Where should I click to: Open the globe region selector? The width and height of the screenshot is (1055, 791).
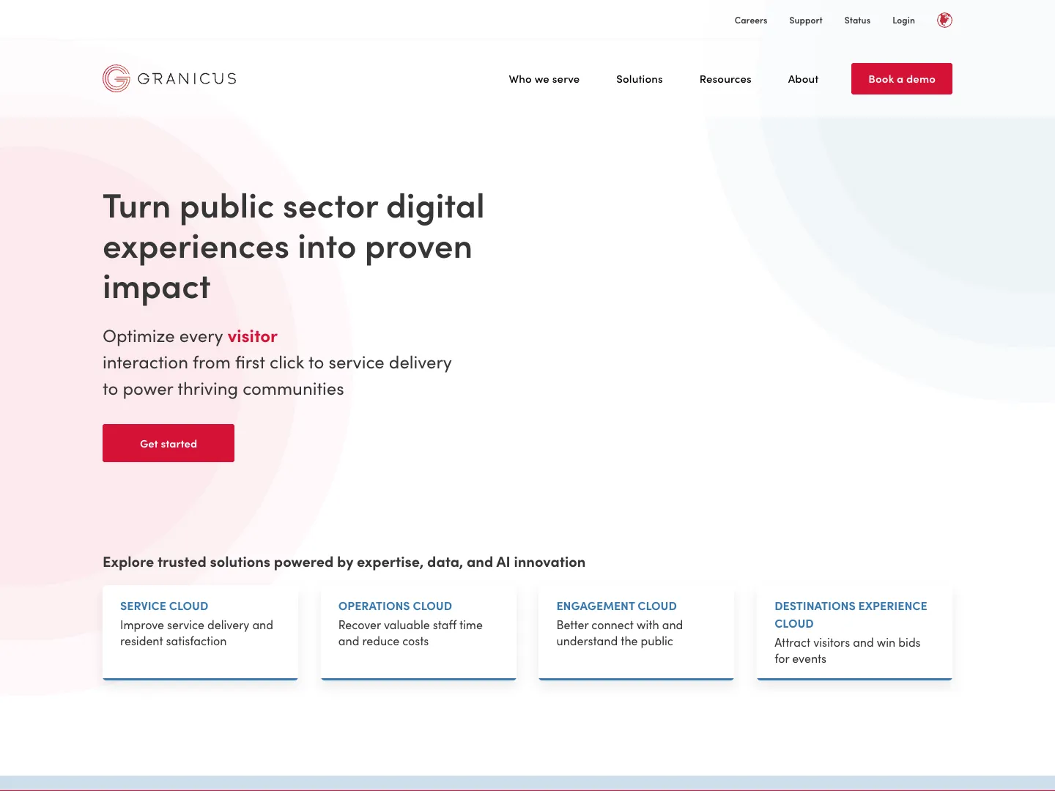[944, 21]
